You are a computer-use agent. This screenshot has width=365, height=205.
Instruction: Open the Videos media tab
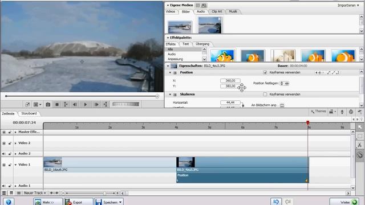pyautogui.click(x=171, y=11)
